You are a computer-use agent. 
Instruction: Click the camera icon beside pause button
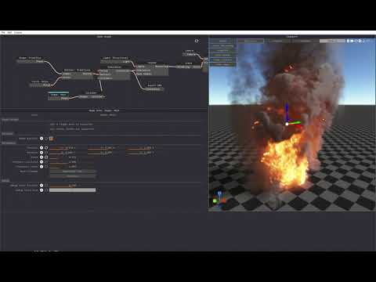(x=352, y=41)
